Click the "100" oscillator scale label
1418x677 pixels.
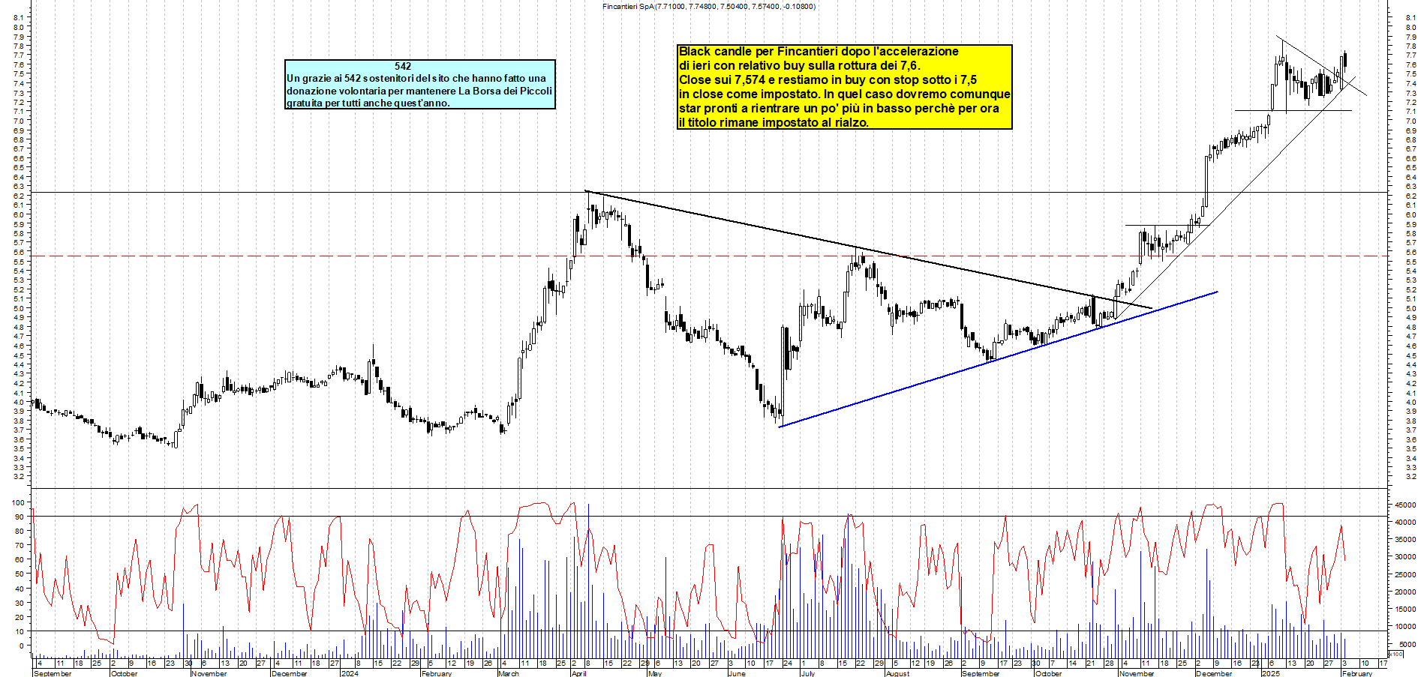(x=17, y=503)
